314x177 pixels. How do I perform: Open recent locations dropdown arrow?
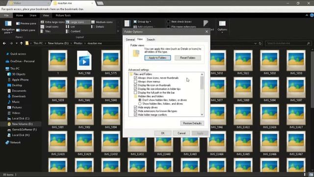[x=16, y=43]
